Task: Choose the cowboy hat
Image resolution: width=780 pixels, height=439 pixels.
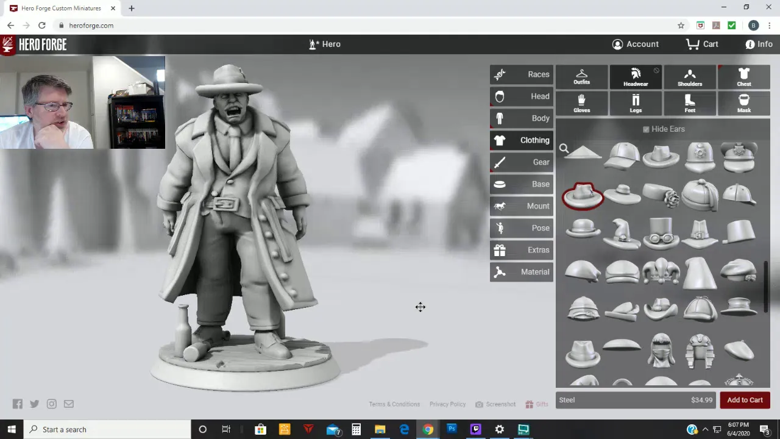Action: point(661,309)
